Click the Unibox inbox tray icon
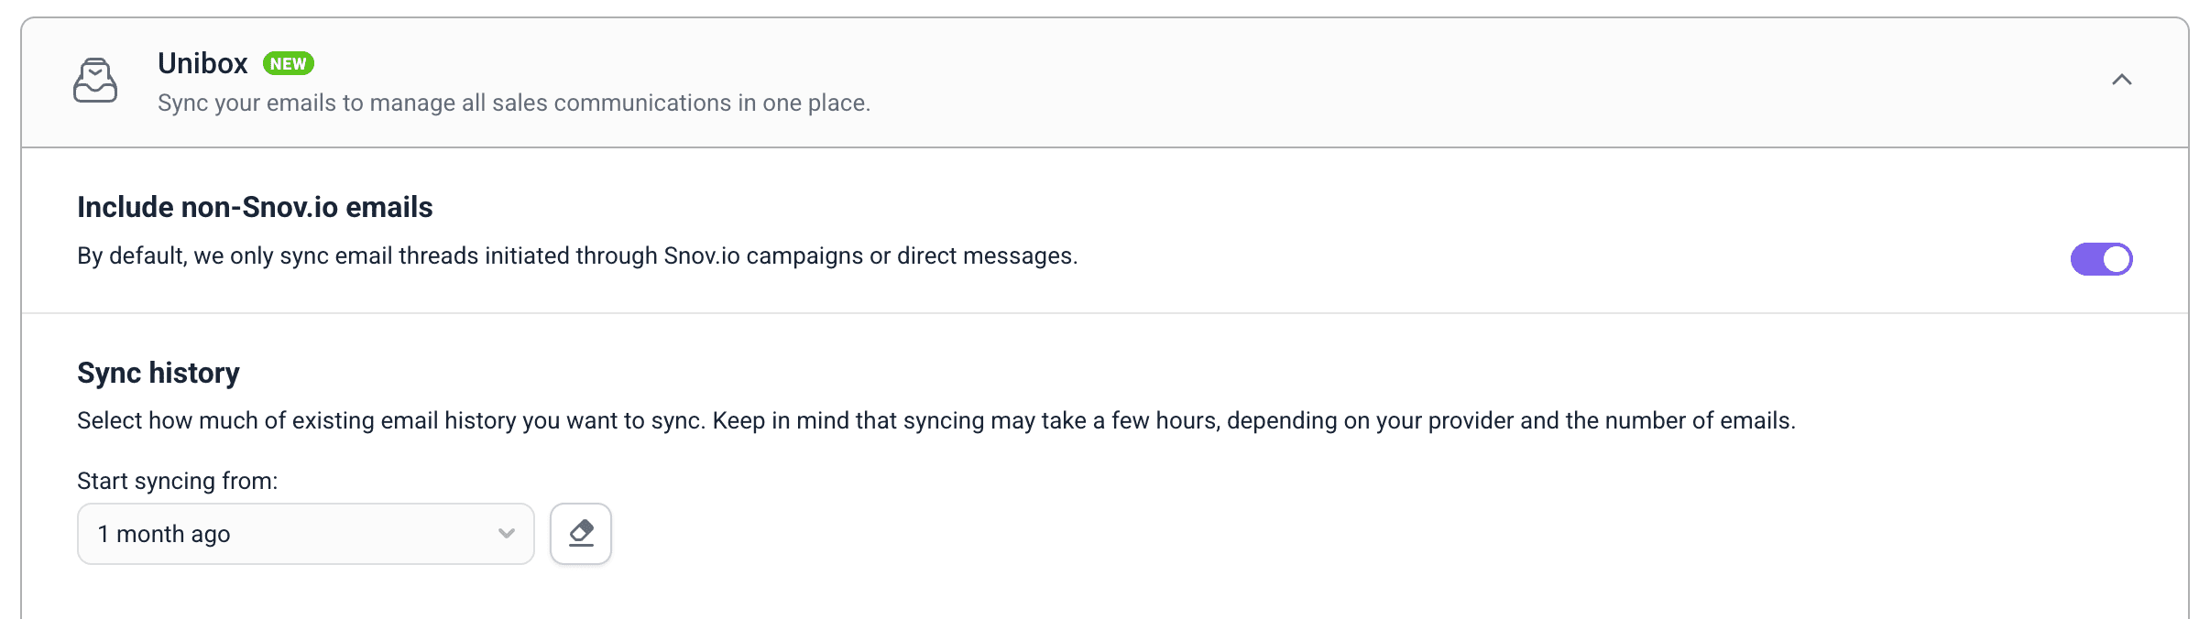Viewport: 2199px width, 619px height. pos(95,81)
